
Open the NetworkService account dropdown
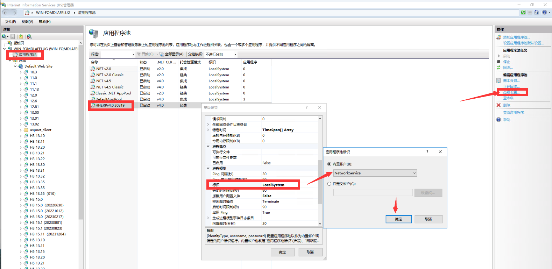(414, 173)
